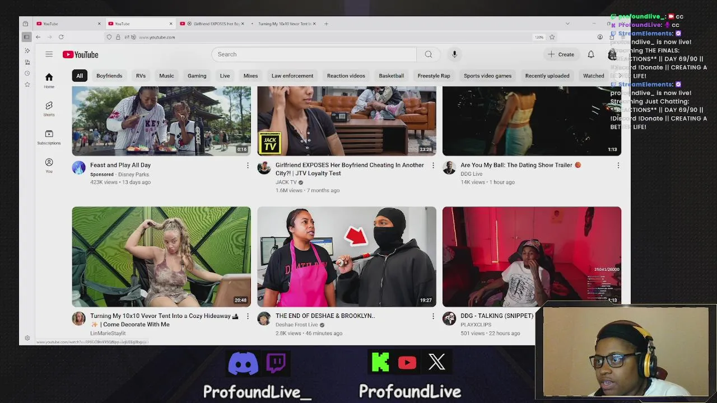Open more options for Girlfriend EXPOSES video

pos(433,165)
